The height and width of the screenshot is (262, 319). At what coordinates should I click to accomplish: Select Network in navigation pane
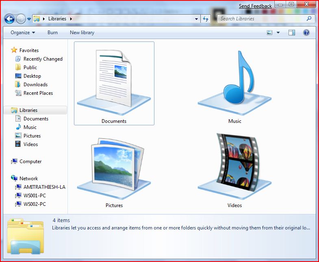tap(28, 179)
